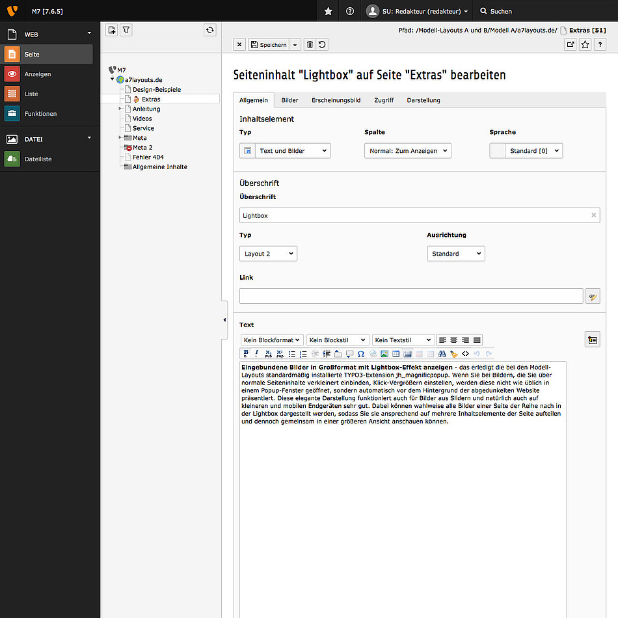Collapse the DATEI module group

[90, 137]
